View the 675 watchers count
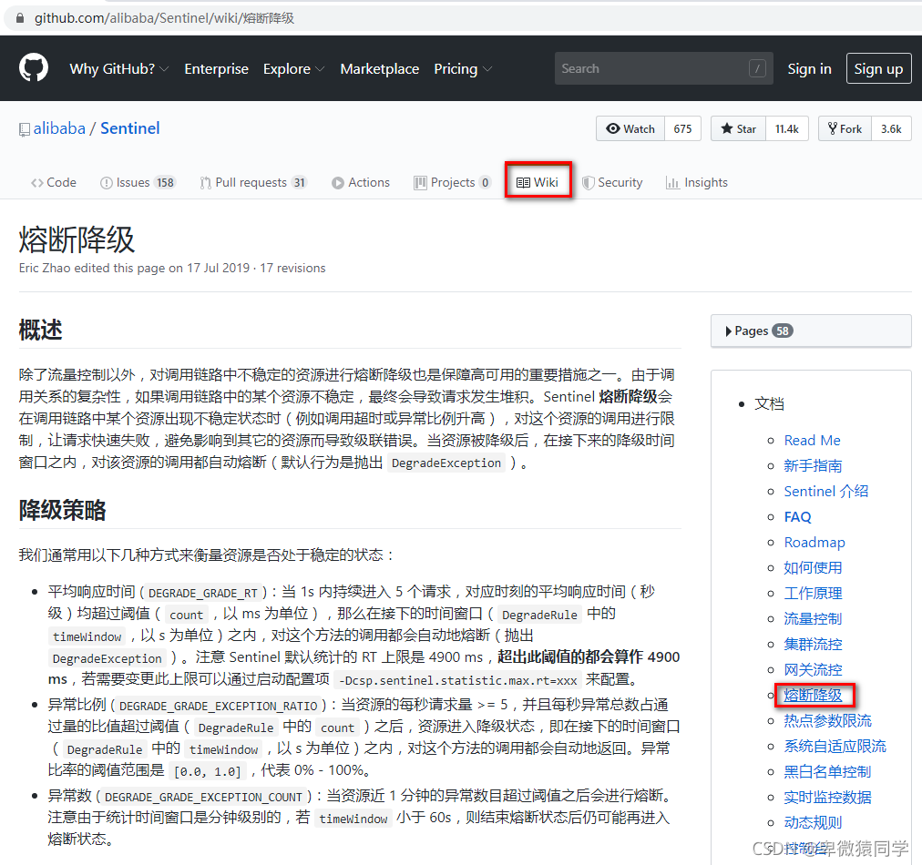This screenshot has height=865, width=922. 682,128
